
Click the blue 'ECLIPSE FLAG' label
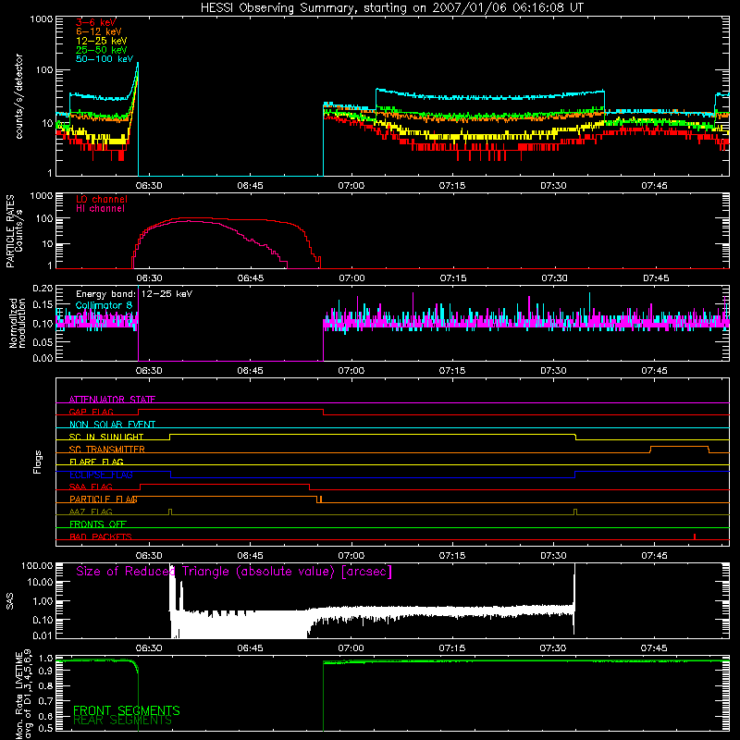point(101,475)
